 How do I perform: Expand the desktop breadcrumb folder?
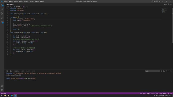[10, 7]
